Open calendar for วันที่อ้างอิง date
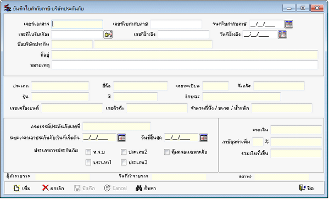This screenshot has width=329, height=199. pos(282,35)
